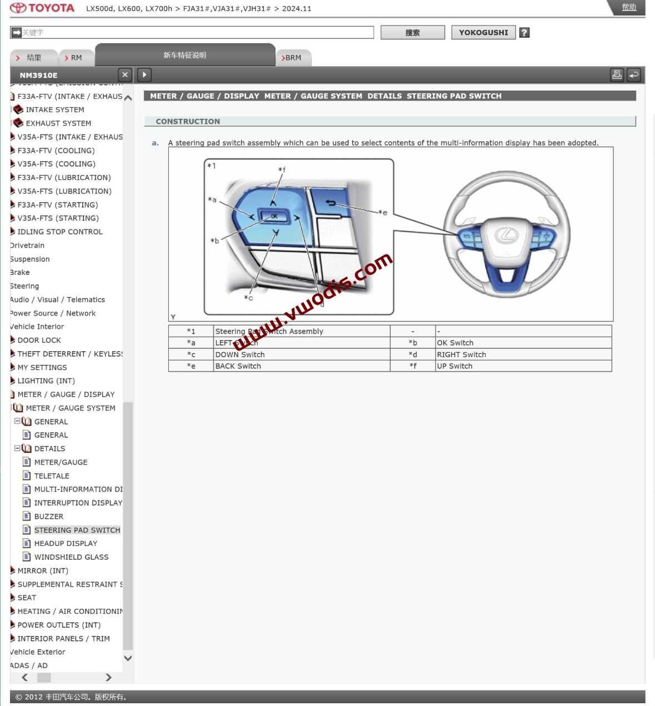Click the keyword search input field
The image size is (655, 706).
(x=197, y=32)
